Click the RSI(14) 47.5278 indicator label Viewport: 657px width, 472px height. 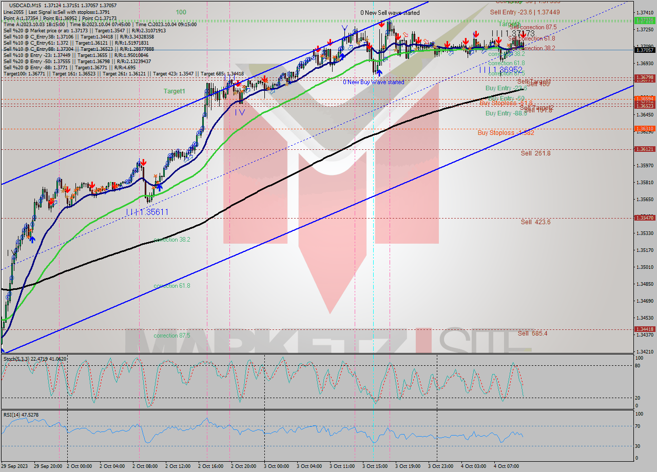point(21,415)
